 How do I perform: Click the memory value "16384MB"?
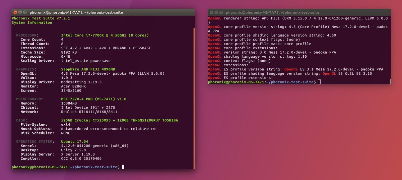70,103
